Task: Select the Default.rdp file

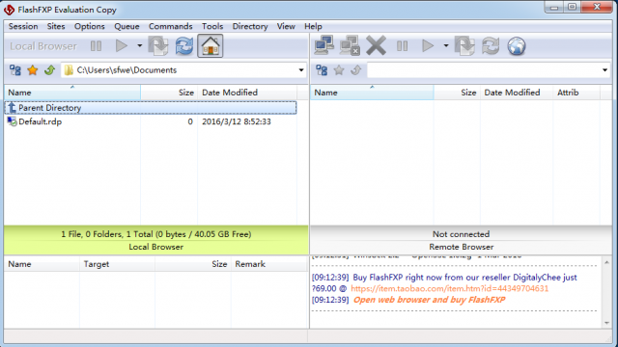Action: [151, 121]
